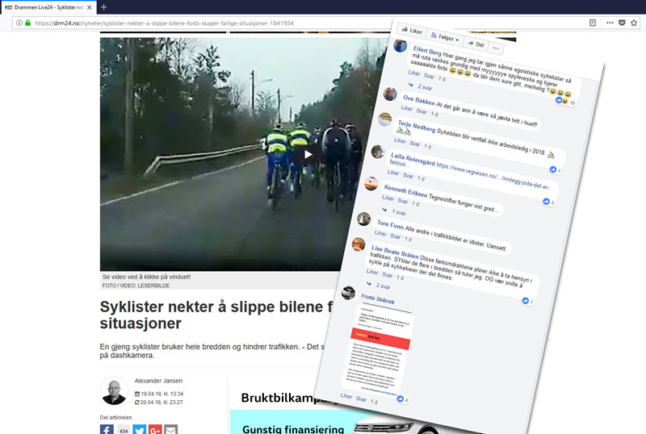The height and width of the screenshot is (434, 646).
Task: Toggle reader view in address bar
Action: click(x=593, y=23)
